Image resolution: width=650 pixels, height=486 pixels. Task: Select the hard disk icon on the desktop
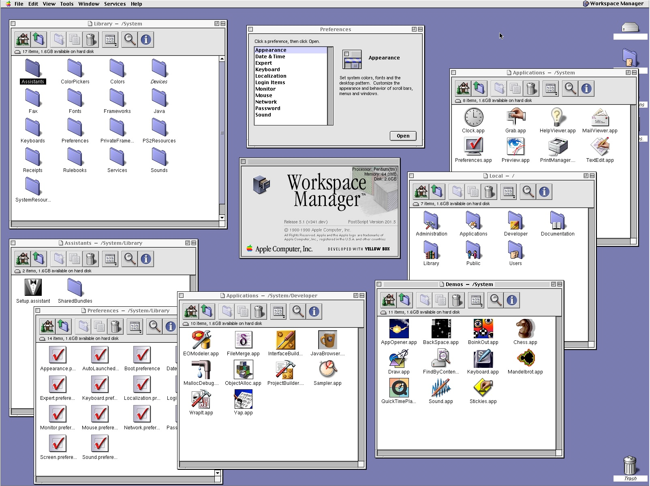(x=630, y=28)
